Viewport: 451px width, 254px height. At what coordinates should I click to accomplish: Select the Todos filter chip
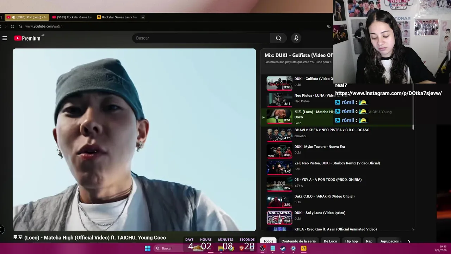coord(268,241)
